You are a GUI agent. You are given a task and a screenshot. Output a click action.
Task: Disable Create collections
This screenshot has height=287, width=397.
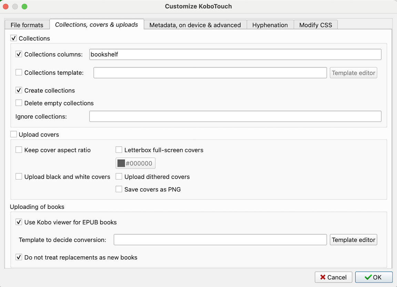(x=19, y=91)
